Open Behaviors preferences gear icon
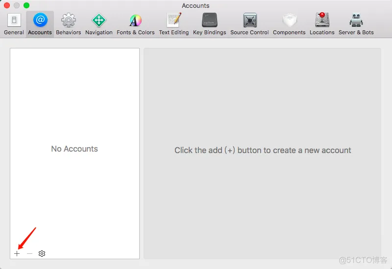The width and height of the screenshot is (392, 269). (x=69, y=20)
